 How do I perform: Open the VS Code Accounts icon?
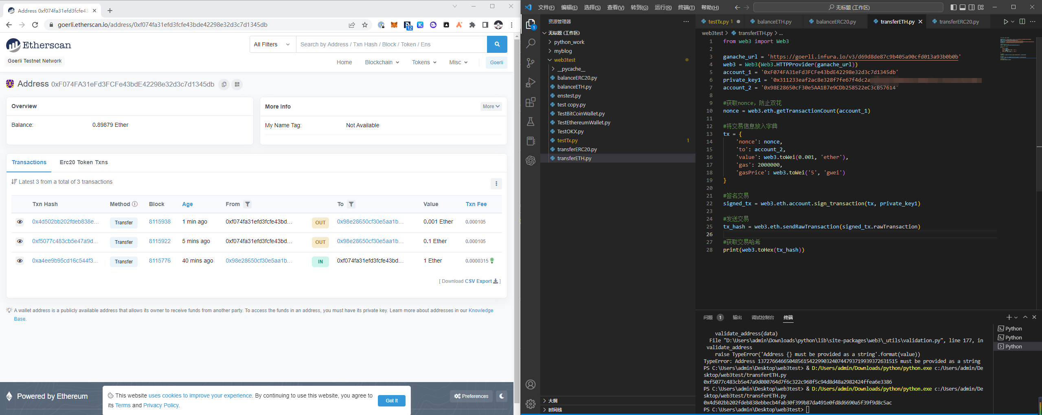point(530,385)
